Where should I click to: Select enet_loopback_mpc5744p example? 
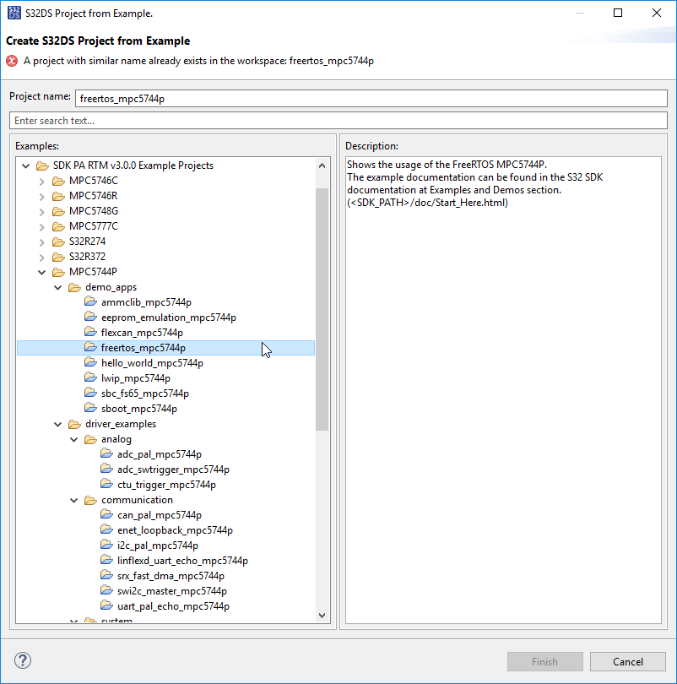pos(175,530)
